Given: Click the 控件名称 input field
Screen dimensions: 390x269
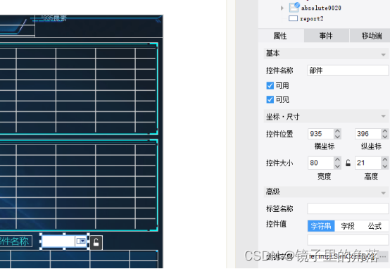Looking at the screenshot, I should 348,70.
